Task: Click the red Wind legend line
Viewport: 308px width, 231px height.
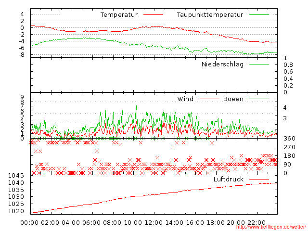Action: [209, 99]
